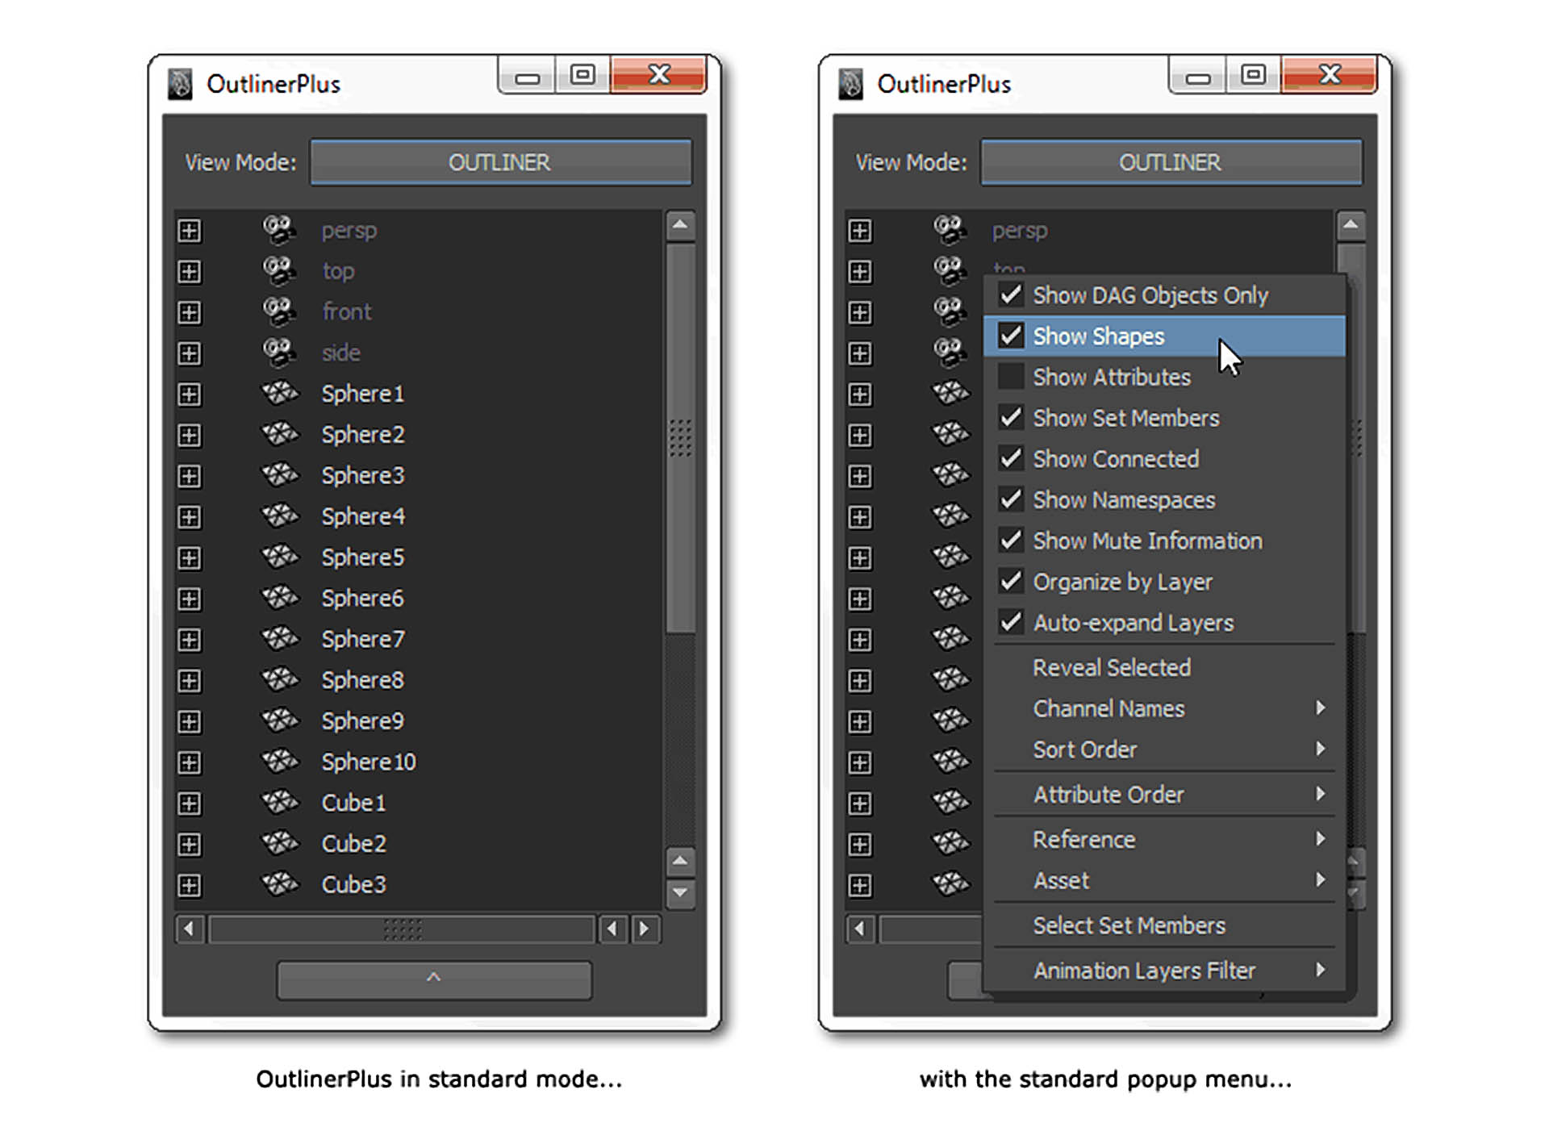Click the left outliner's vertical scrollbar handle

pos(681,439)
